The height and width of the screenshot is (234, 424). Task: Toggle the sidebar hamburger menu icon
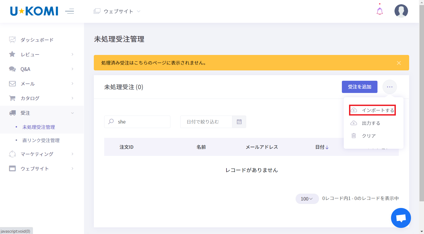tap(69, 11)
